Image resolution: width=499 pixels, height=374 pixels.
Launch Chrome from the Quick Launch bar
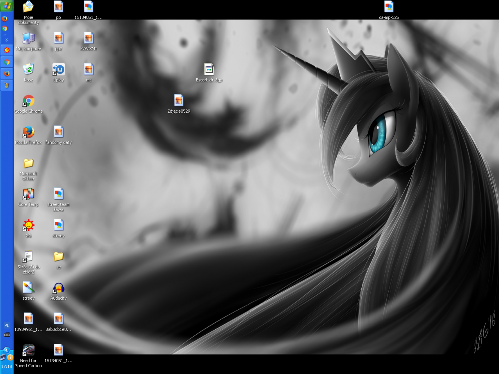tap(5, 29)
